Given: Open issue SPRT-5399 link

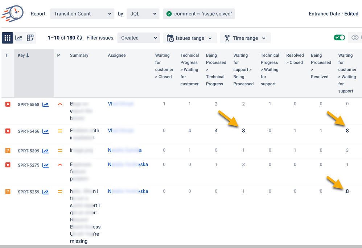Looking at the screenshot, I should [28, 151].
